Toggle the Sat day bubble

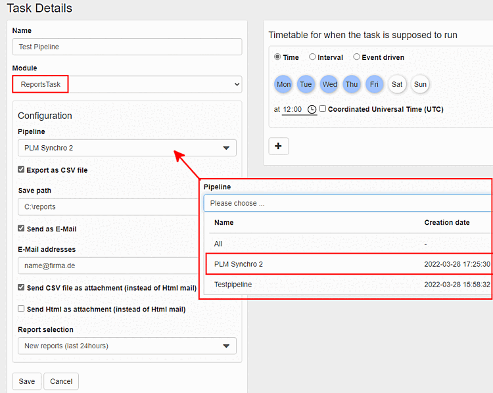coord(397,84)
